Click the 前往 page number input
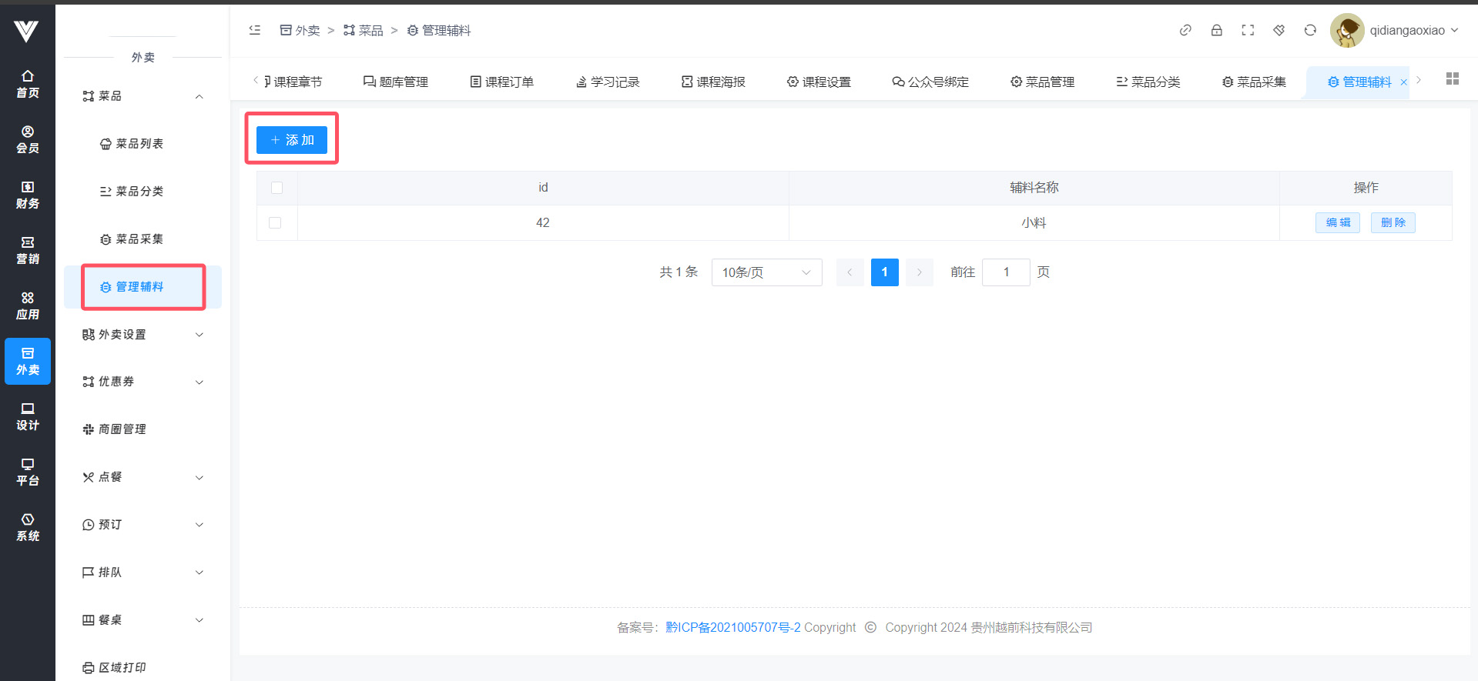This screenshot has width=1478, height=681. point(1006,272)
